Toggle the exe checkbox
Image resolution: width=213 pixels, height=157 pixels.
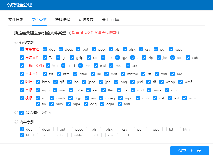coord(80,66)
